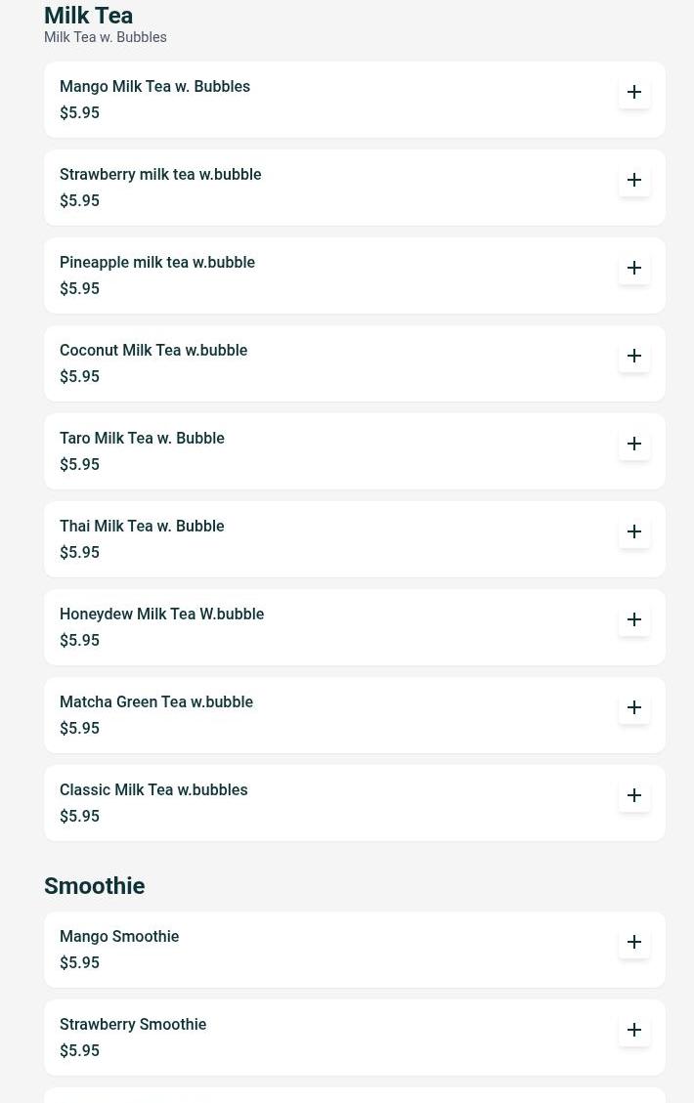Click plus icon for Strawberry milk tea

point(634,180)
